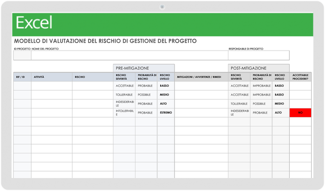Click the post-mitigation PROBABILE cell beside NO

[x=261, y=113]
